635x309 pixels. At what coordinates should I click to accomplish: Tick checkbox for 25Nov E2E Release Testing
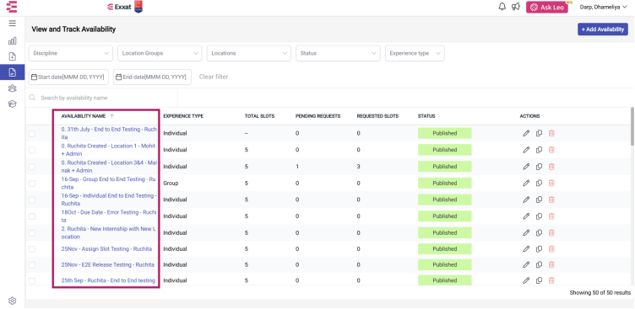tap(32, 265)
